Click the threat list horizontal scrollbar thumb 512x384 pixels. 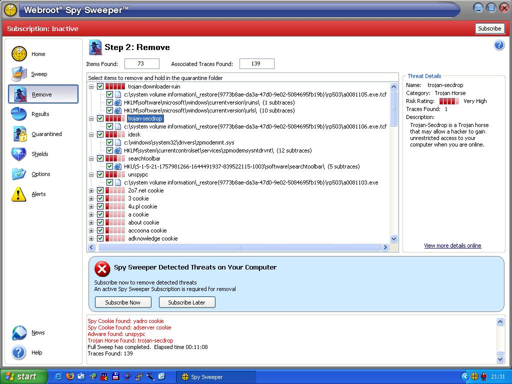coord(239,247)
